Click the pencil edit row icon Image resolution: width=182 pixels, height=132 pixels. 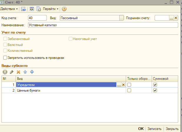coord(12,72)
